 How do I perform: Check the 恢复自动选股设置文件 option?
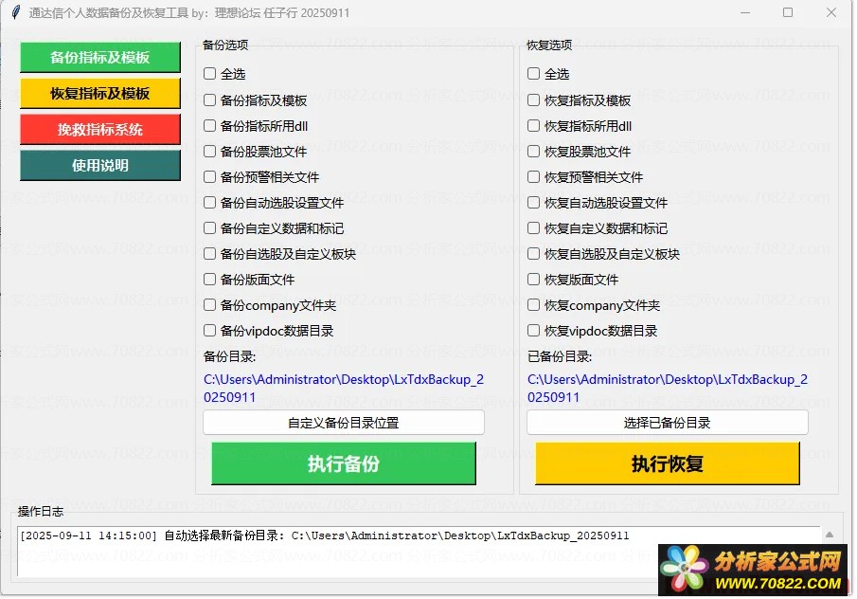click(534, 203)
